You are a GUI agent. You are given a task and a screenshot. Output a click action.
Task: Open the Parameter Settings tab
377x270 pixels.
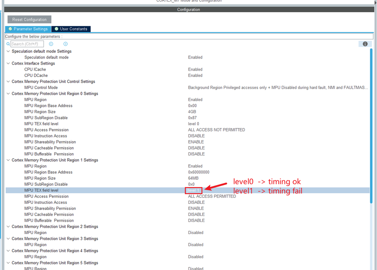point(28,29)
